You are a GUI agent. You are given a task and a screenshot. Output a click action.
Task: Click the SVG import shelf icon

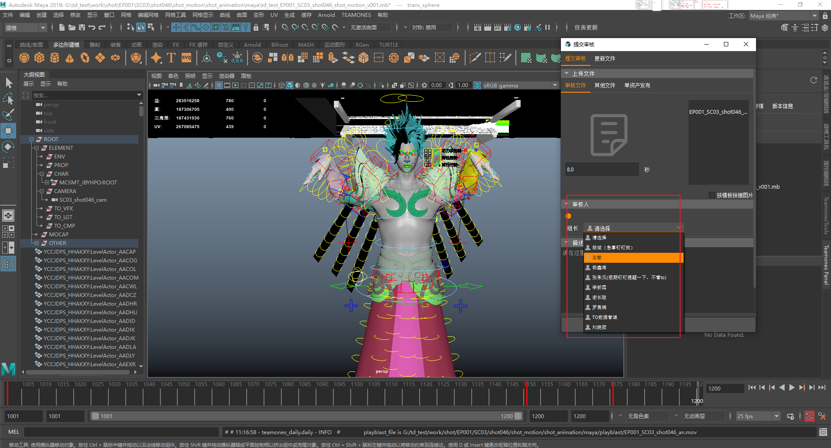[186, 58]
